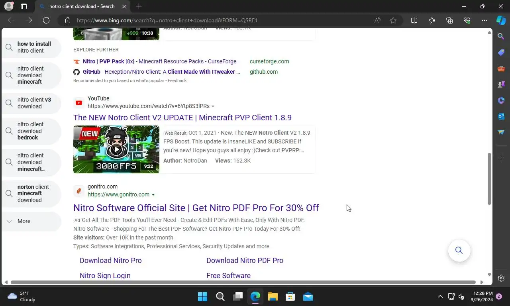Open the notification center bell badge
The image size is (510, 306).
(x=498, y=296)
